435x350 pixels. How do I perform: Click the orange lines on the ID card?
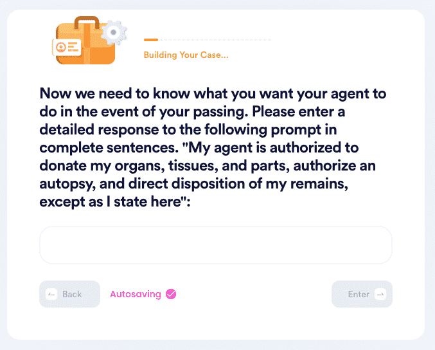73,47
